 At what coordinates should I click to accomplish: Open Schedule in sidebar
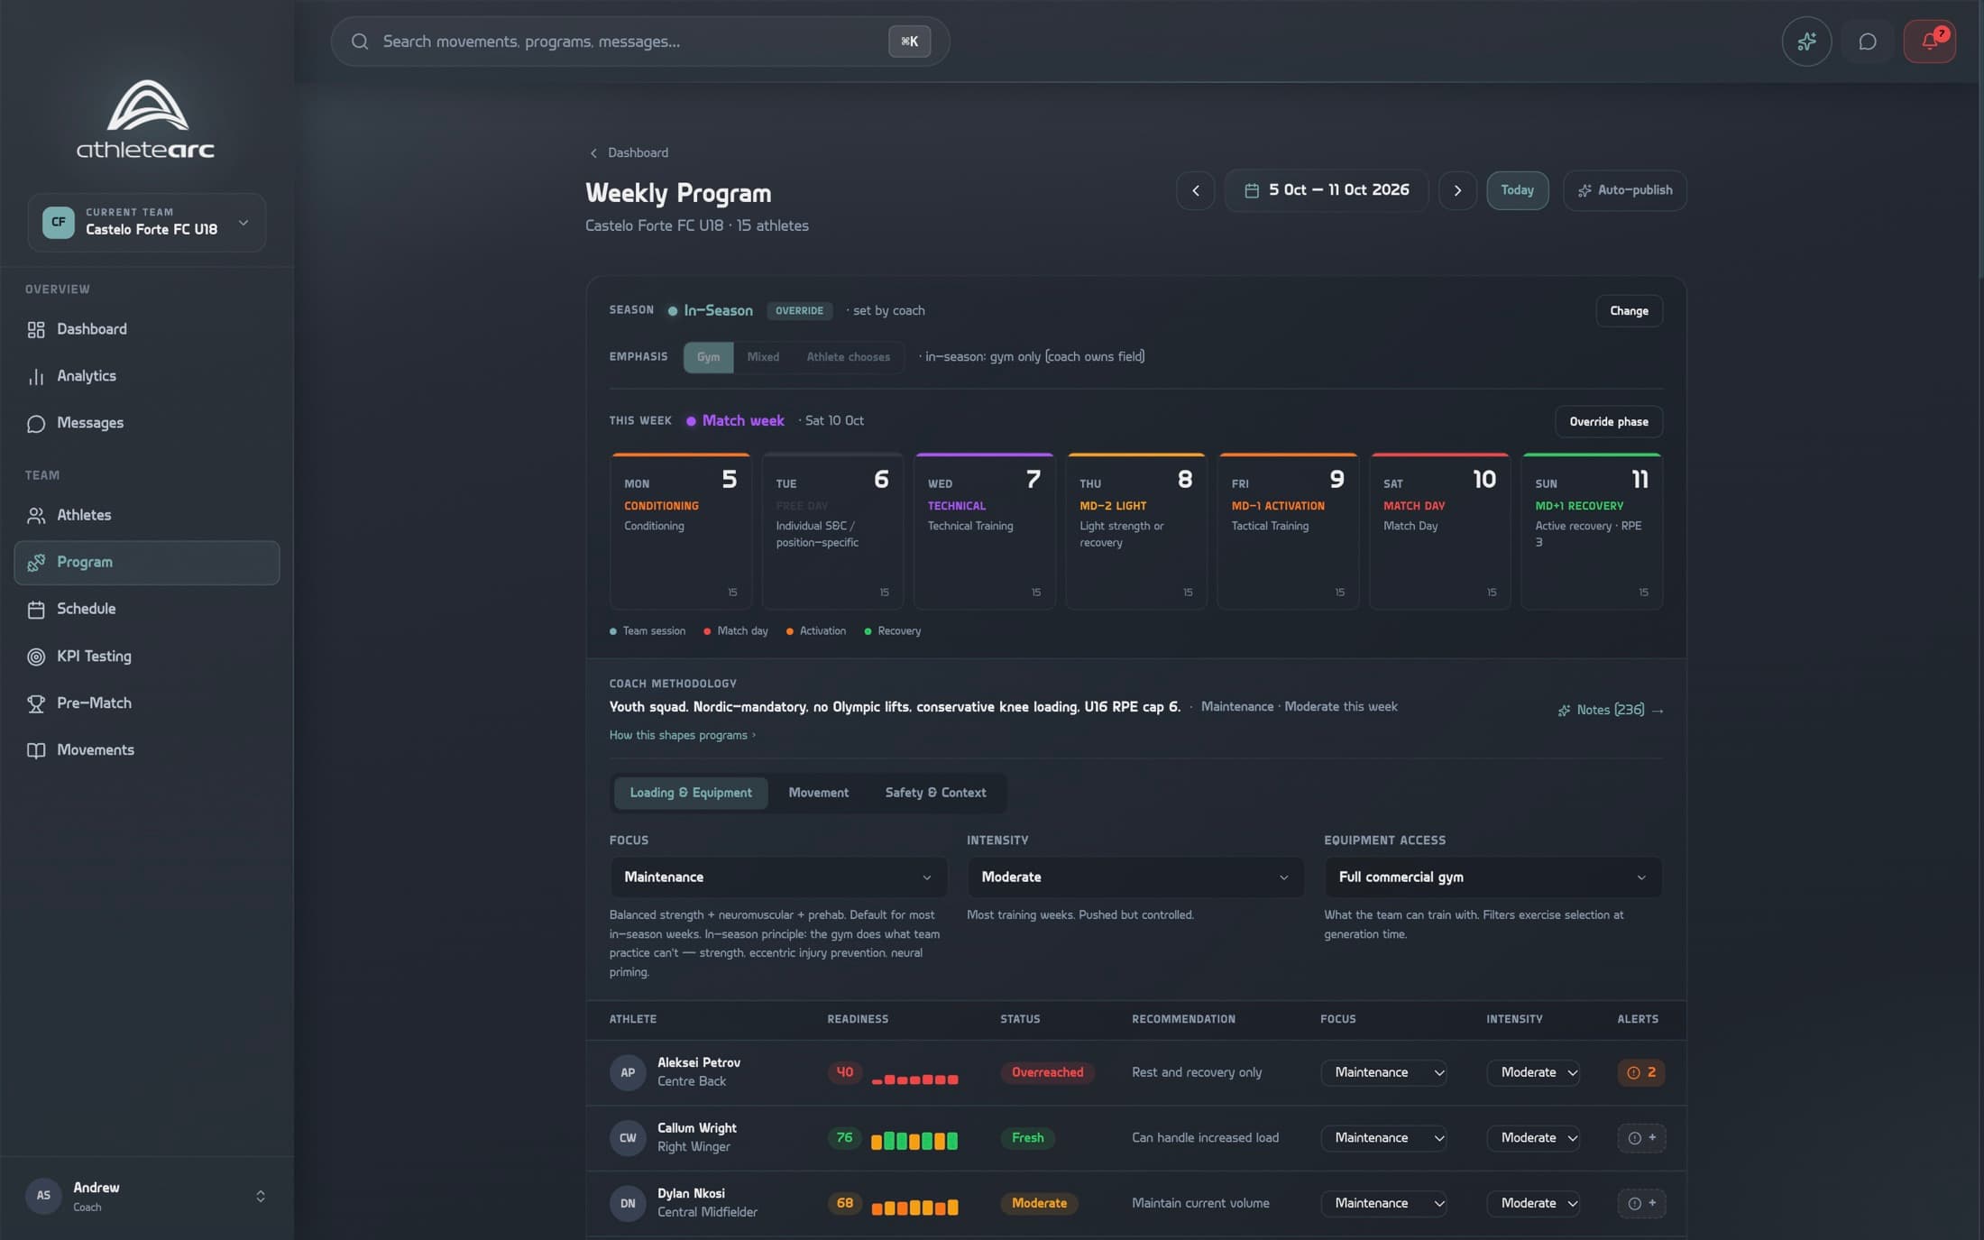(146, 610)
